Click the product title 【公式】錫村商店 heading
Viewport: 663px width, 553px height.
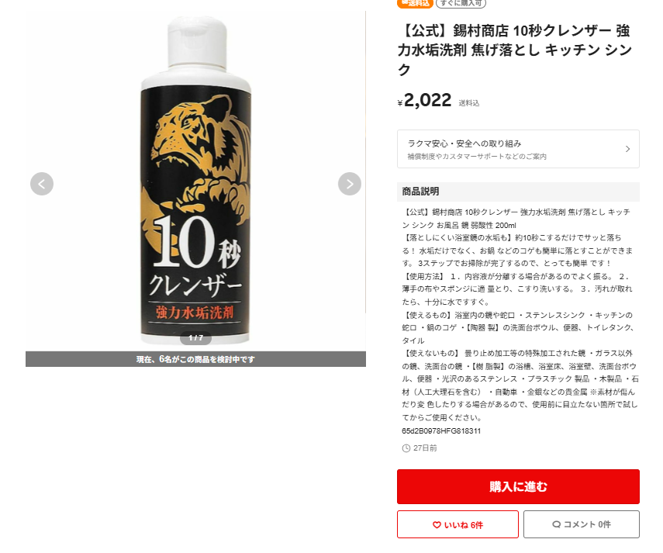(x=515, y=50)
